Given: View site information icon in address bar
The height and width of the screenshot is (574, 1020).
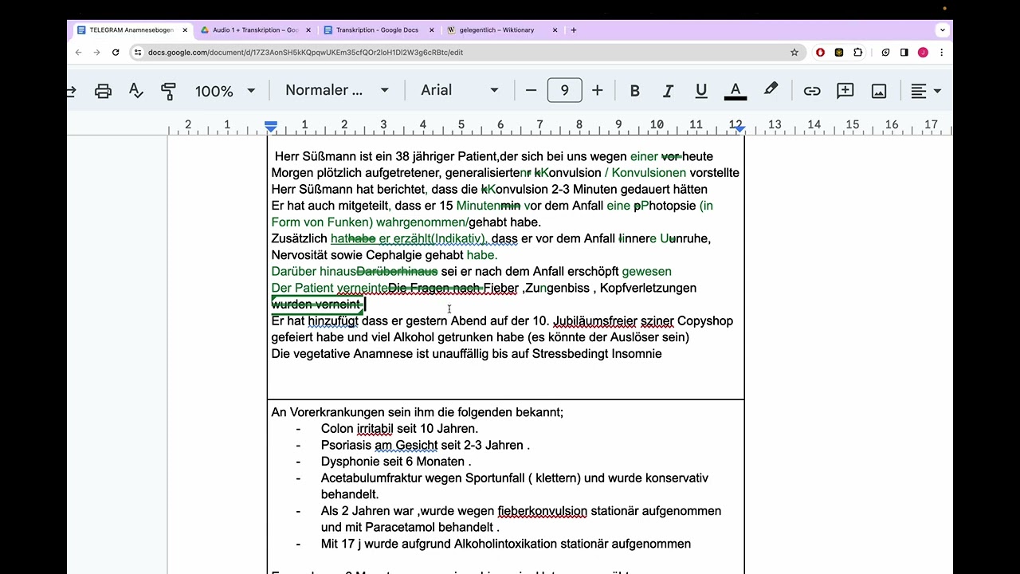Looking at the screenshot, I should click(138, 53).
